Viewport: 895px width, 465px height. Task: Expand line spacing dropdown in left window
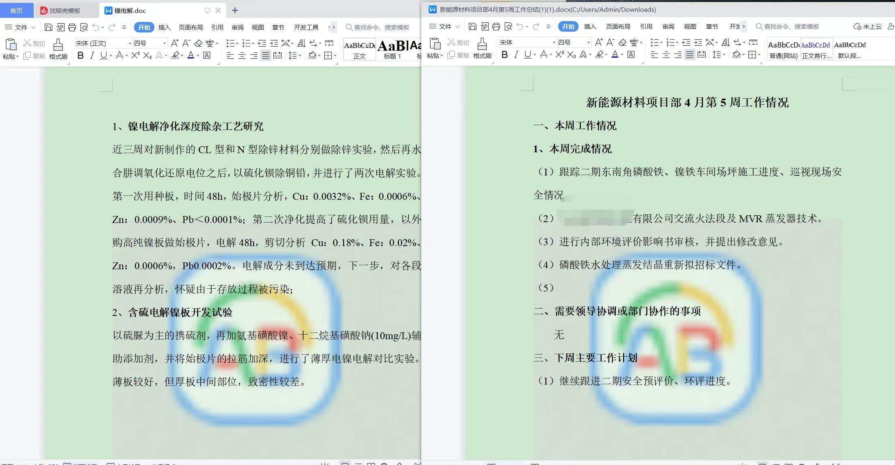coord(300,55)
